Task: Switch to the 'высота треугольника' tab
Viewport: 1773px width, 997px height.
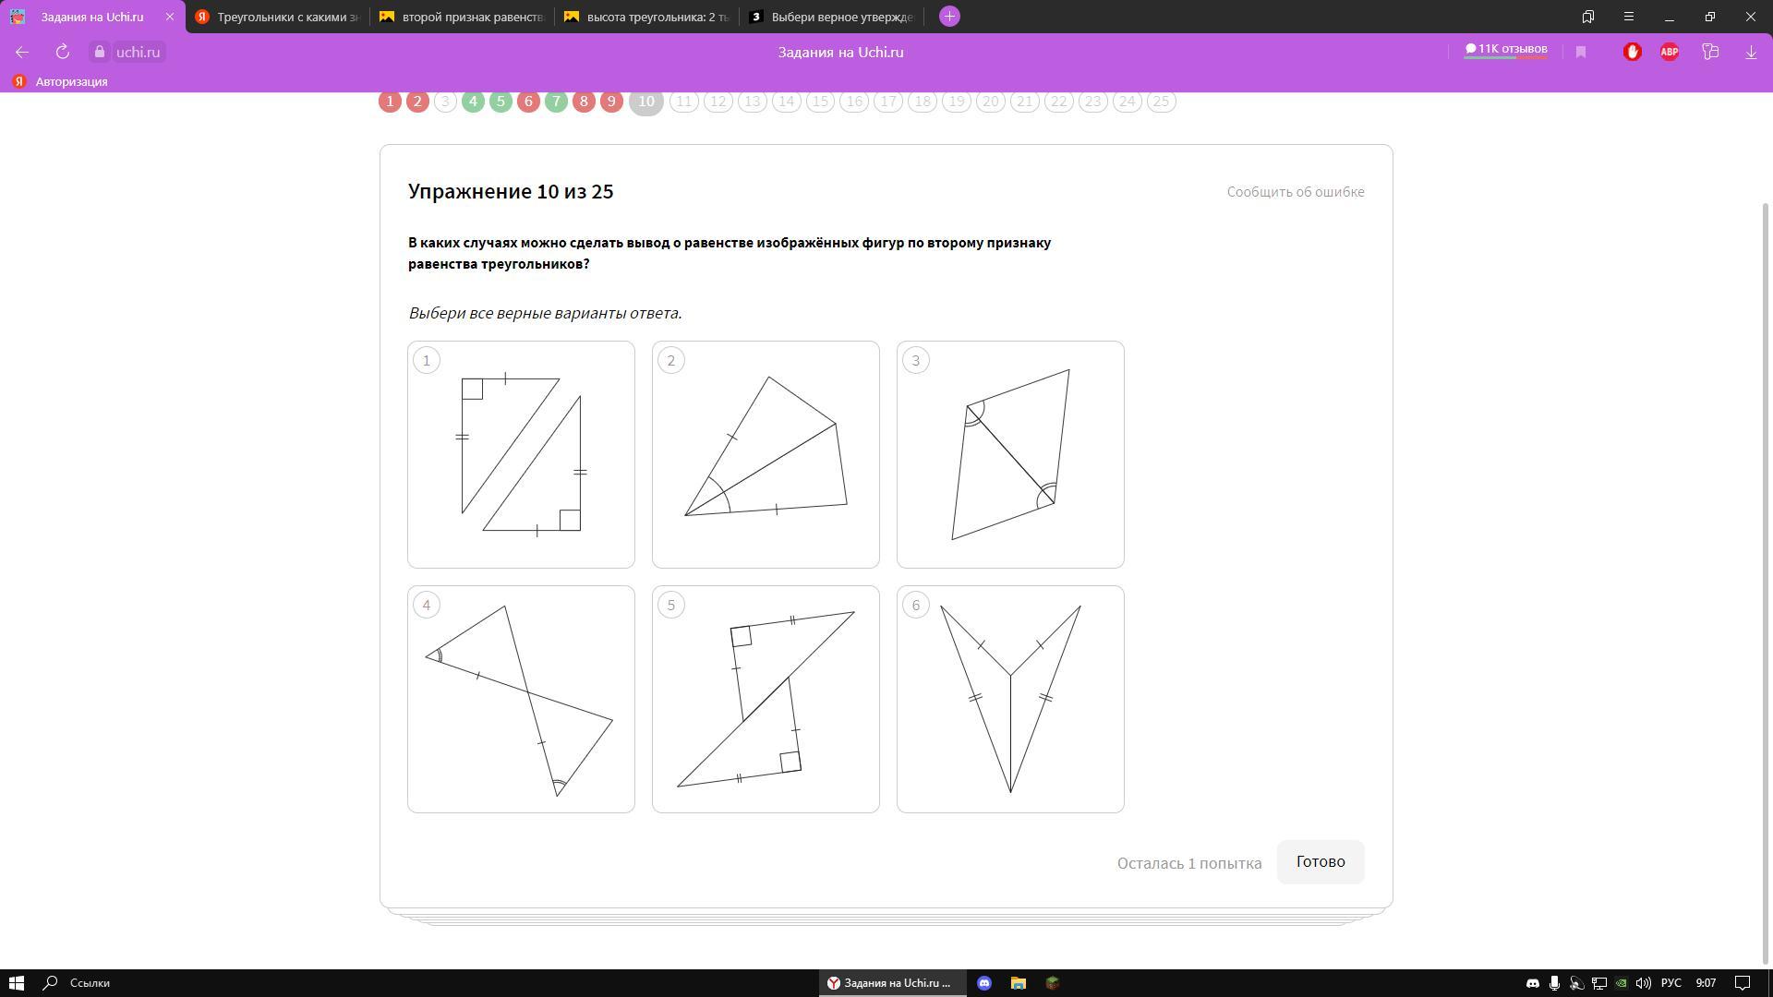Action: [x=646, y=17]
